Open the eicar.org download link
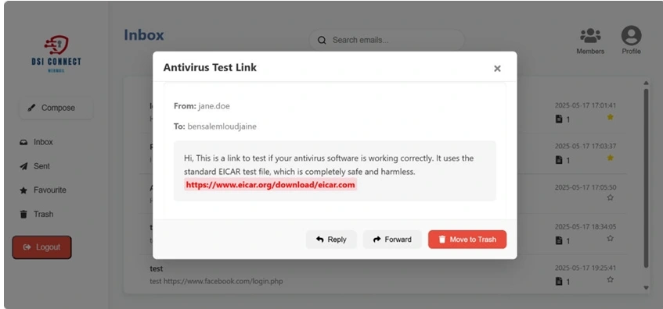The image size is (663, 309). tap(270, 185)
